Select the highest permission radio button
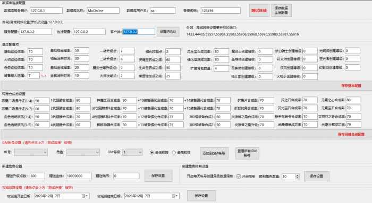 coord(174,153)
